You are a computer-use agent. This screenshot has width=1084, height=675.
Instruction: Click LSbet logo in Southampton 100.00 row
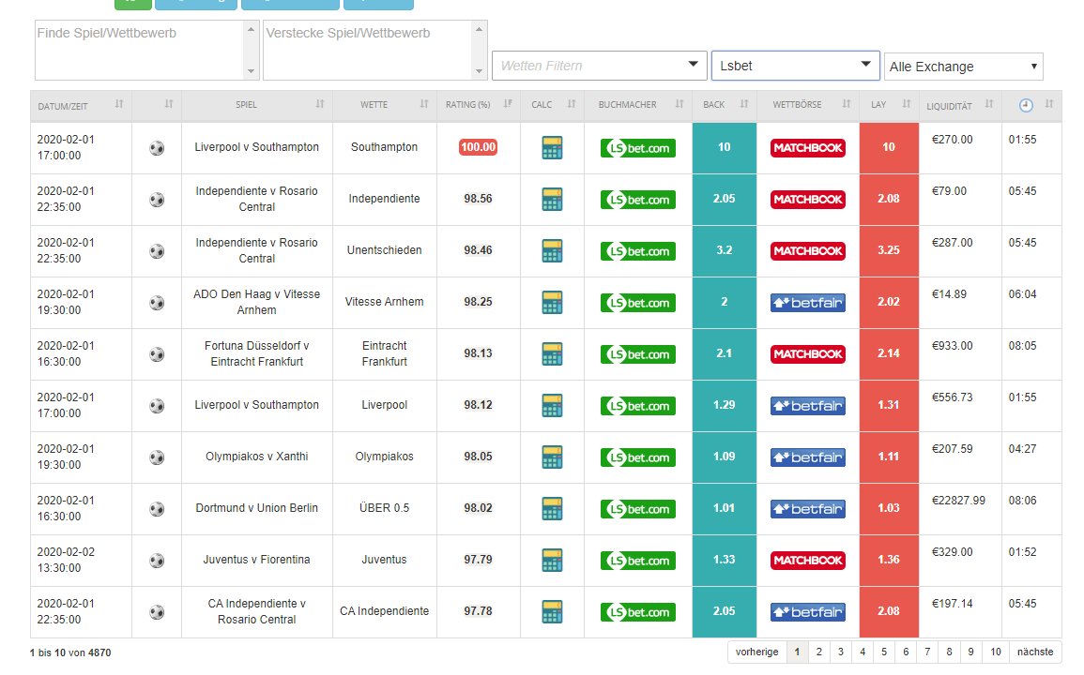pyautogui.click(x=637, y=148)
